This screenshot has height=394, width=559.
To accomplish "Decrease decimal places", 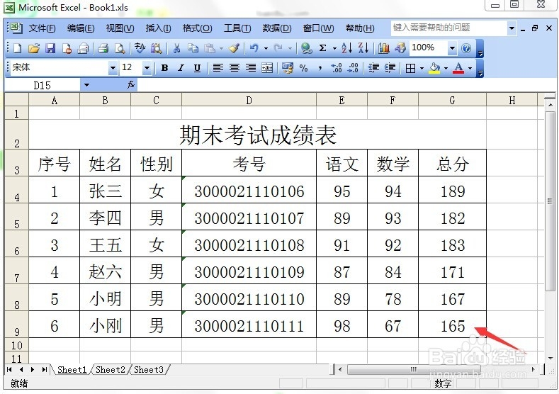I will [353, 68].
